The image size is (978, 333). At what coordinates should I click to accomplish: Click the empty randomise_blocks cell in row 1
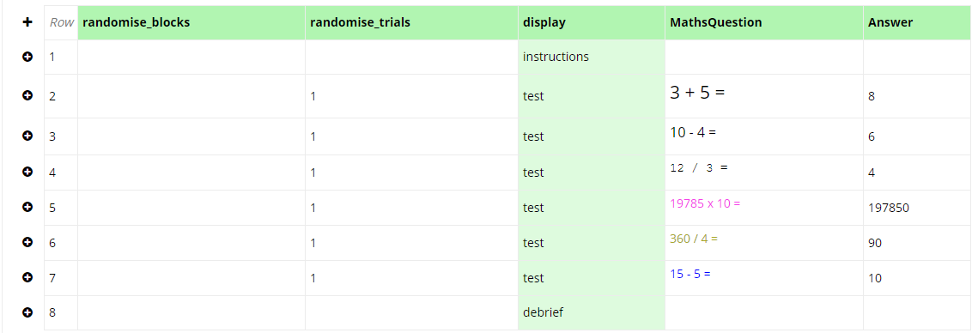[191, 57]
